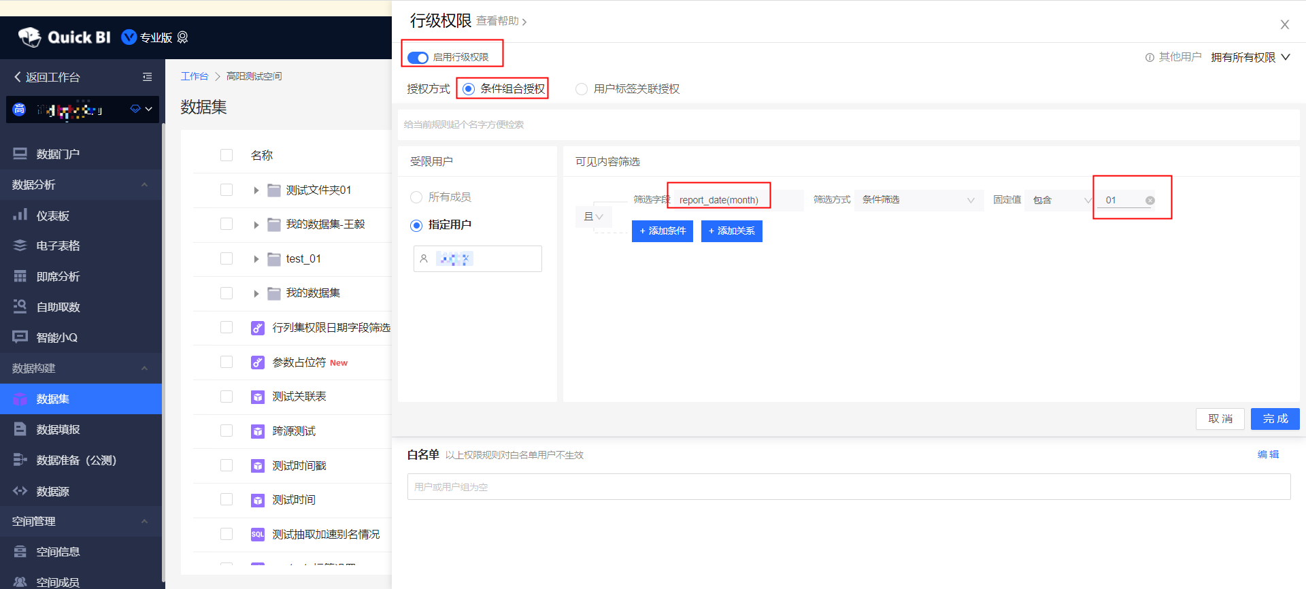Open 智能小Q assistant in sidebar
This screenshot has width=1306, height=589.
[56, 337]
